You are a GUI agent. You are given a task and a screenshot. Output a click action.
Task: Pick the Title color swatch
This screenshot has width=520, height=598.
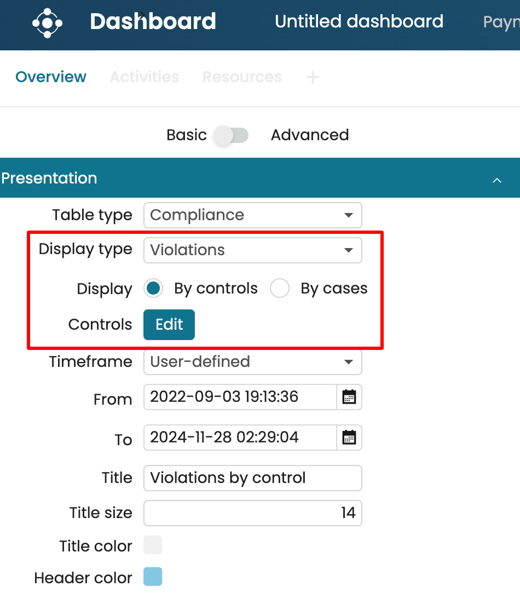[x=153, y=545]
